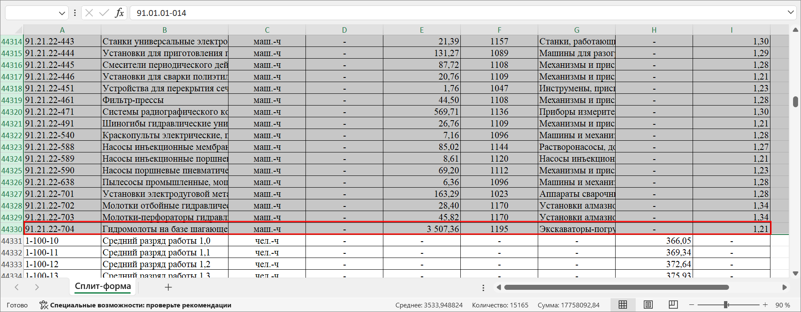
Task: Open sheet tab options three-dot menu
Action: [483, 288]
